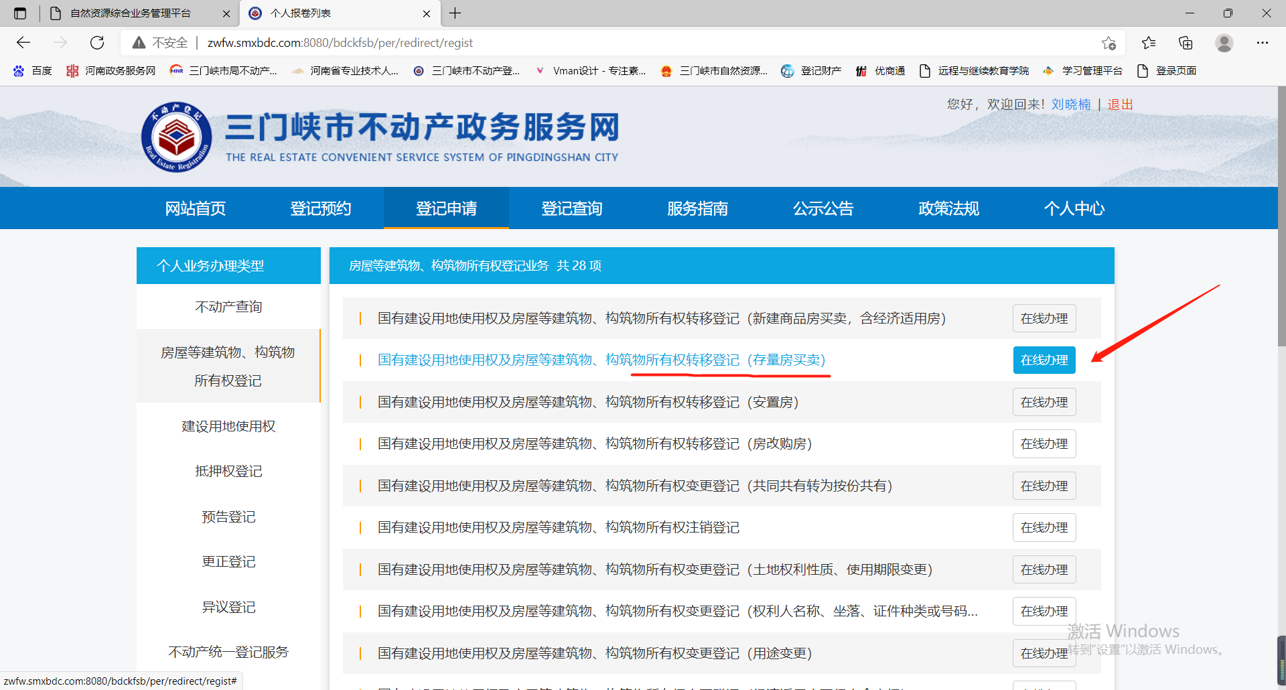Open the 登记申请 navigation item
1286x690 pixels.
(x=446, y=208)
